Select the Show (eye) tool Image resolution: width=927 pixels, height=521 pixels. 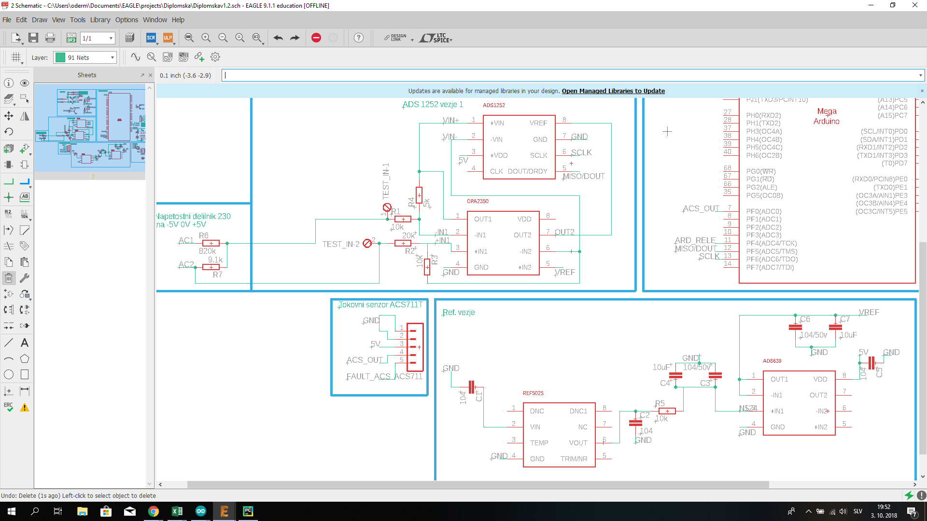(25, 83)
